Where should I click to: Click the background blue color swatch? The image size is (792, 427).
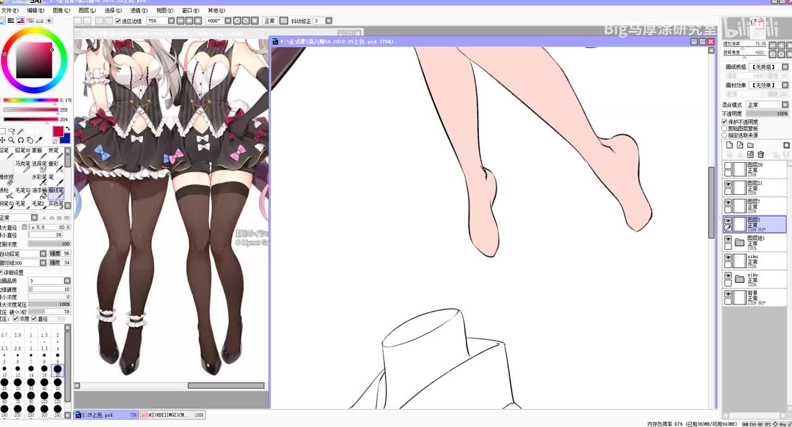[66, 139]
